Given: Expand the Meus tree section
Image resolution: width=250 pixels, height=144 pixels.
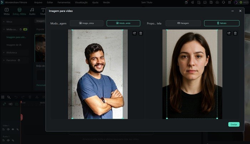Looking at the screenshot, I should click(x=4, y=22).
